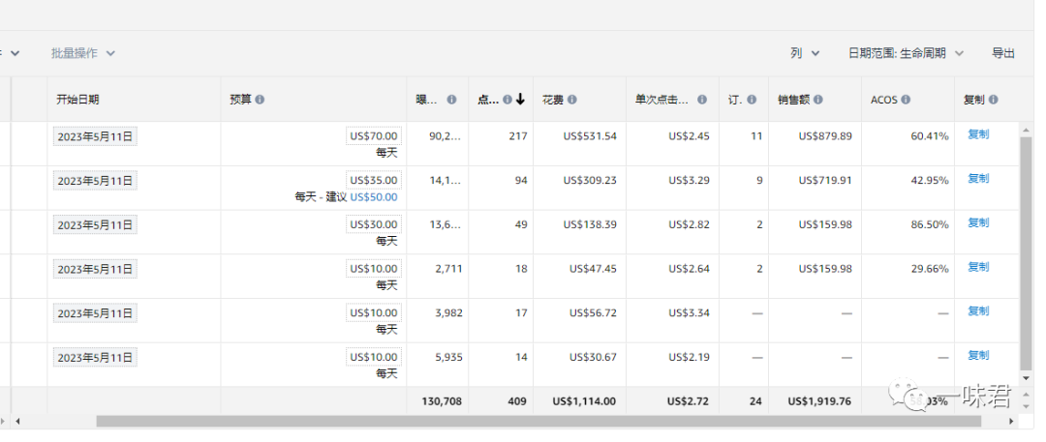Expand the 列 columns dropdown
Image resolution: width=1046 pixels, height=442 pixels.
click(x=804, y=53)
